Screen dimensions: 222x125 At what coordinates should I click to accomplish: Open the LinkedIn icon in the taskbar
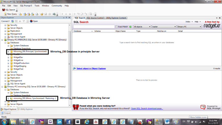coord(60,122)
